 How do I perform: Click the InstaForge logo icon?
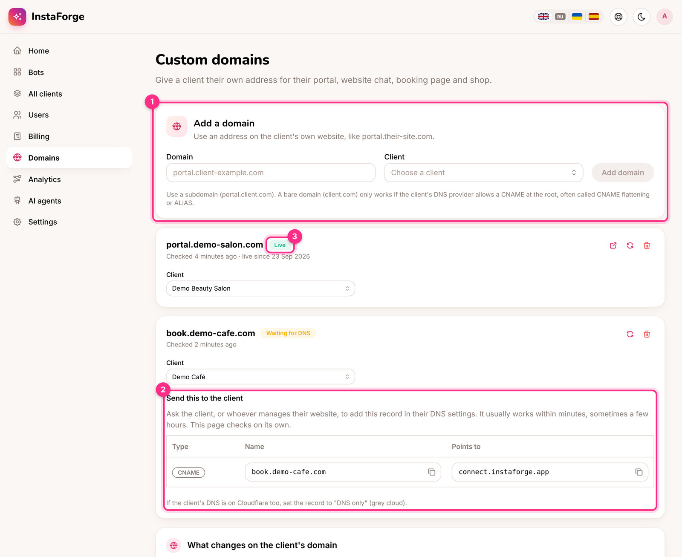click(17, 17)
